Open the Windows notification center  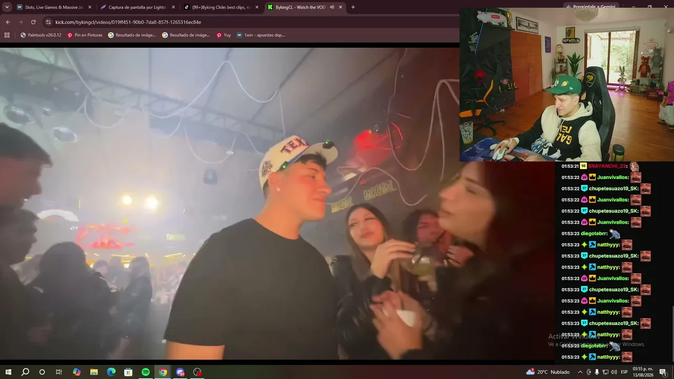coord(663,372)
